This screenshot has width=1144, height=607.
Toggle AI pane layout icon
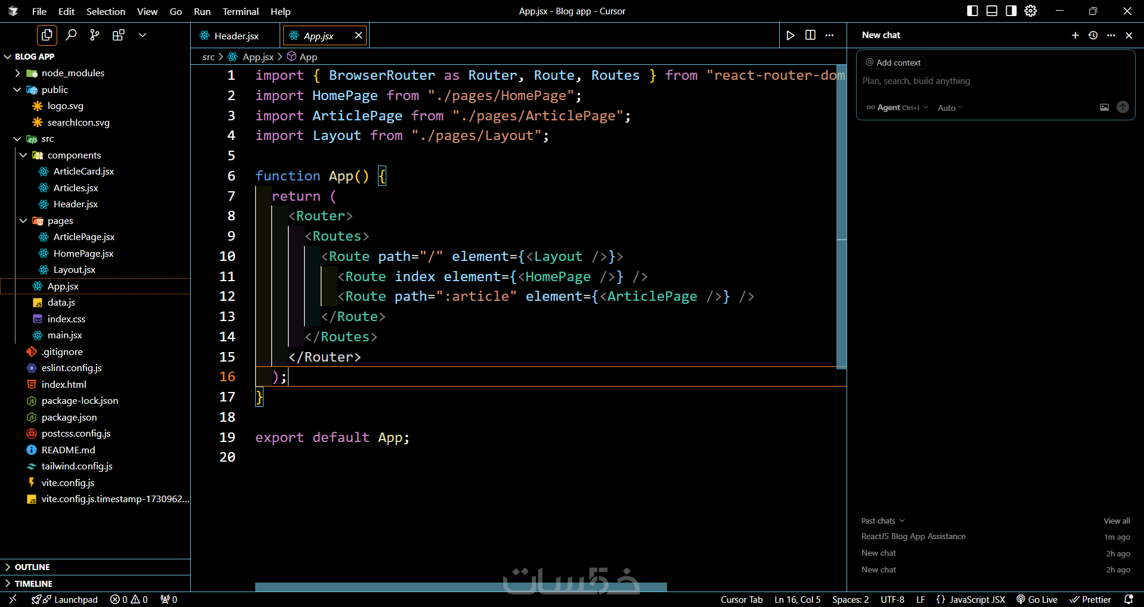[1011, 11]
